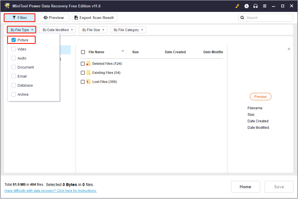Viewport: 298px width, 199px height.
Task: Tick the Lost Files (306) checkbox
Action: click(83, 82)
